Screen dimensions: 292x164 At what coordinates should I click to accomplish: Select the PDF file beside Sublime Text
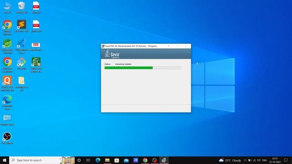coord(36,26)
